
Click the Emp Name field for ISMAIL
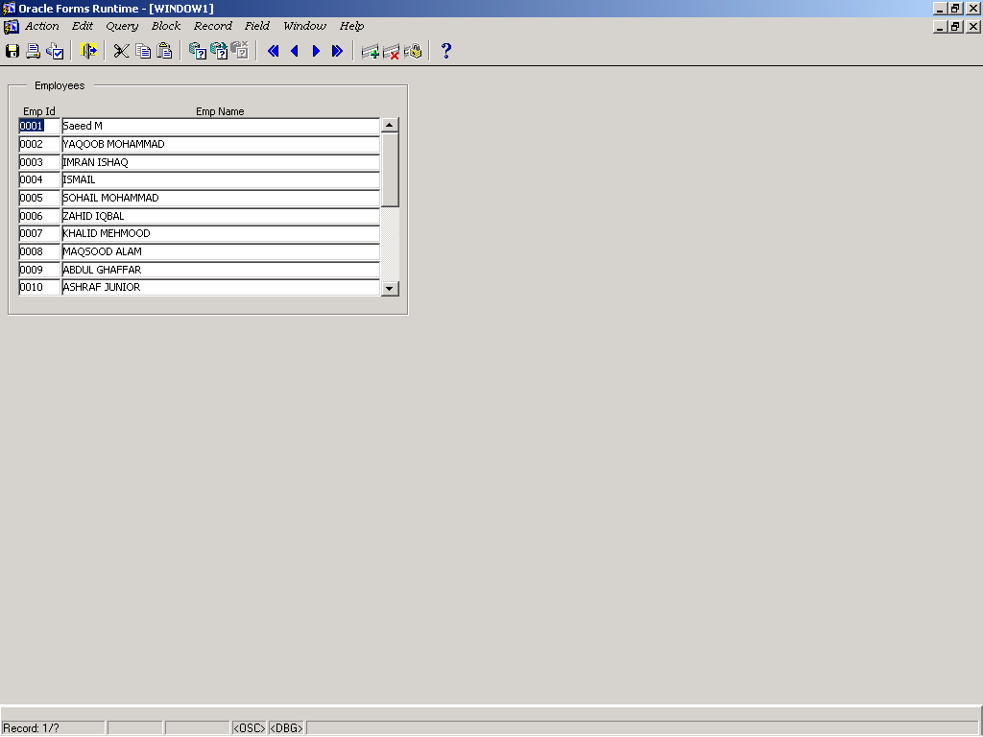(221, 179)
